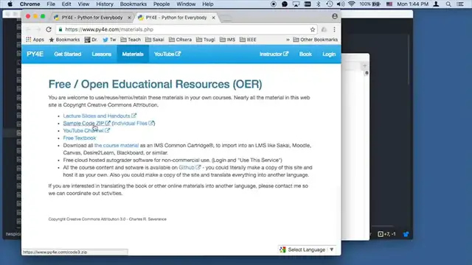This screenshot has height=265, width=472.
Task: Open Spotlight search in the menu bar
Action: point(448,4)
